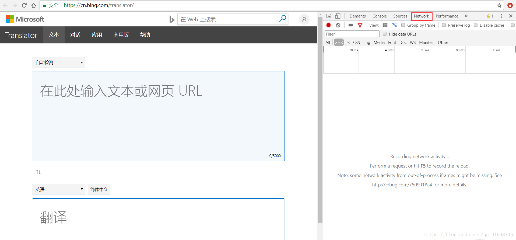
Task: Filter requests by Other
Action: [x=443, y=43]
